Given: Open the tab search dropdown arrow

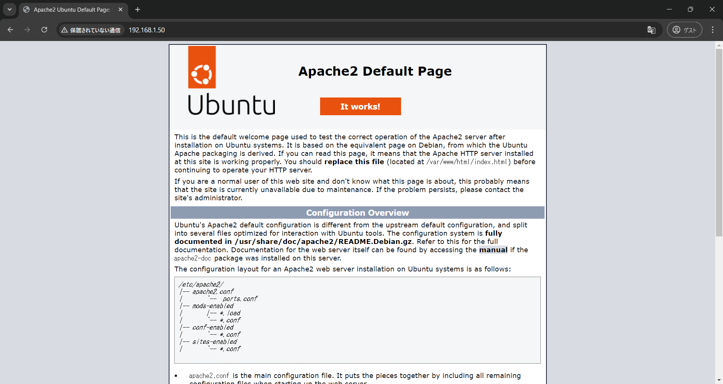Looking at the screenshot, I should 9,9.
